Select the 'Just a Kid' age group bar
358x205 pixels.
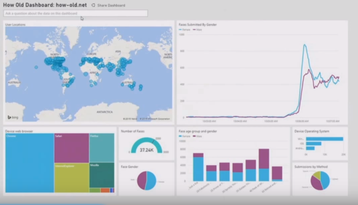tap(198, 167)
